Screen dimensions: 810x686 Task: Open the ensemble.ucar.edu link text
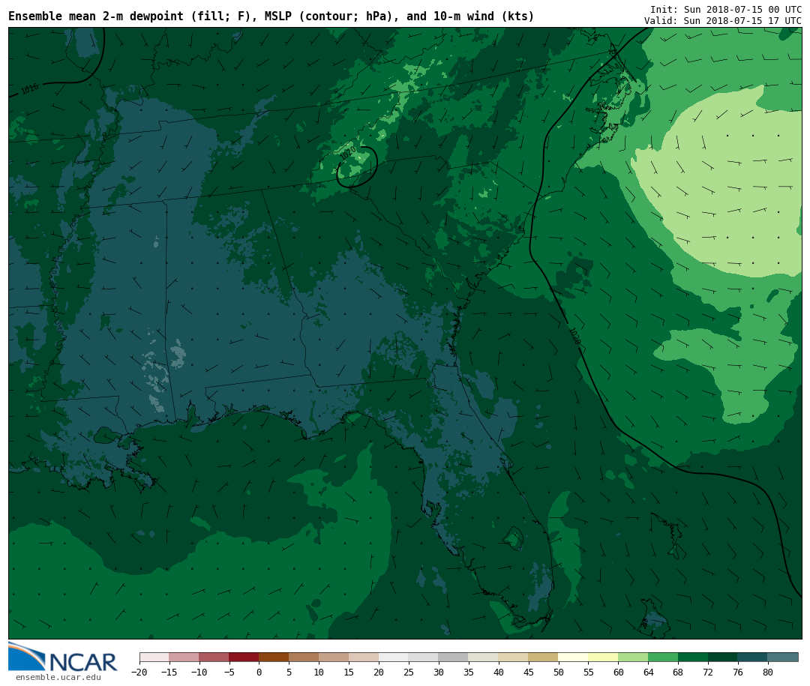58,678
